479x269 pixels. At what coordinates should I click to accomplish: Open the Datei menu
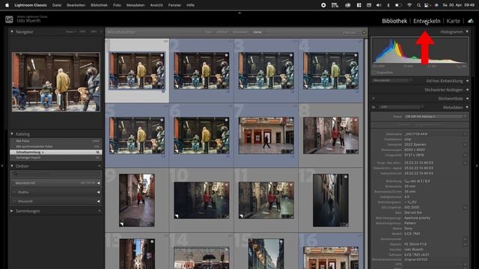[x=57, y=5]
